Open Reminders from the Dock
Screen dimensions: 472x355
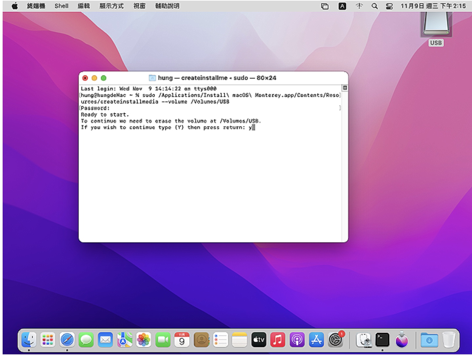tap(220, 340)
